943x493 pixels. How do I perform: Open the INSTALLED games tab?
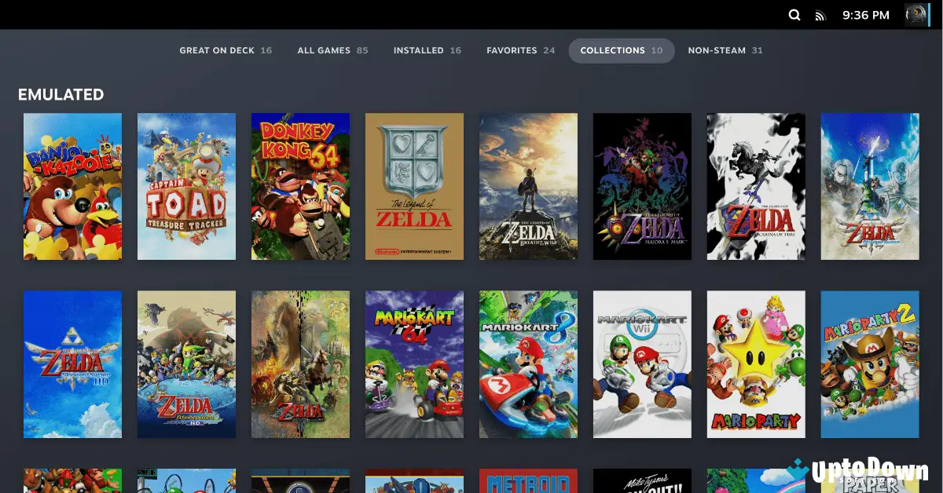click(x=427, y=49)
